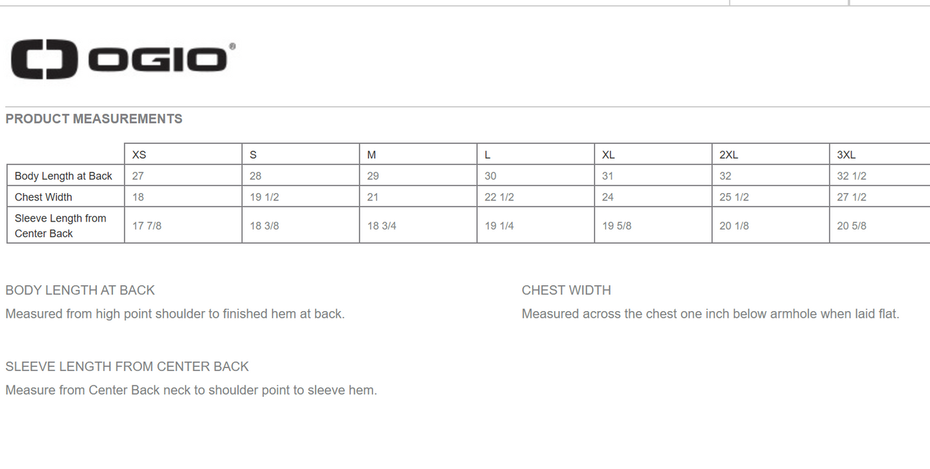Click the XS body length value 27
The width and height of the screenshot is (930, 469).
[138, 176]
